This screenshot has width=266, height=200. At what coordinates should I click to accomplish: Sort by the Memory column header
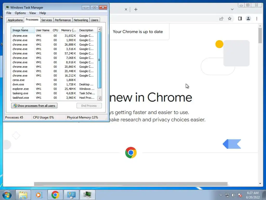69,30
